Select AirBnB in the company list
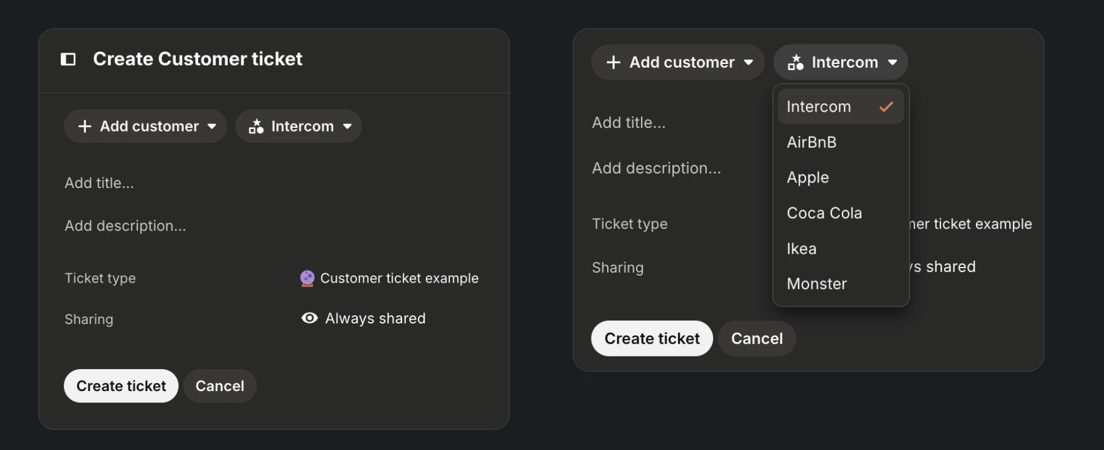Image resolution: width=1104 pixels, height=450 pixels. click(x=841, y=142)
